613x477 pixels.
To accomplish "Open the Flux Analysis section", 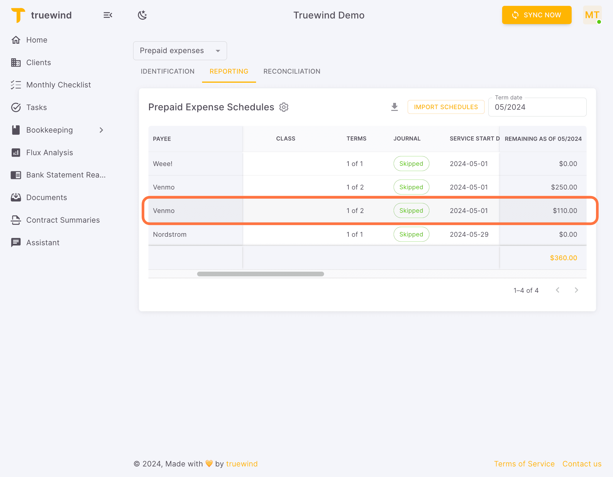I will coord(50,153).
